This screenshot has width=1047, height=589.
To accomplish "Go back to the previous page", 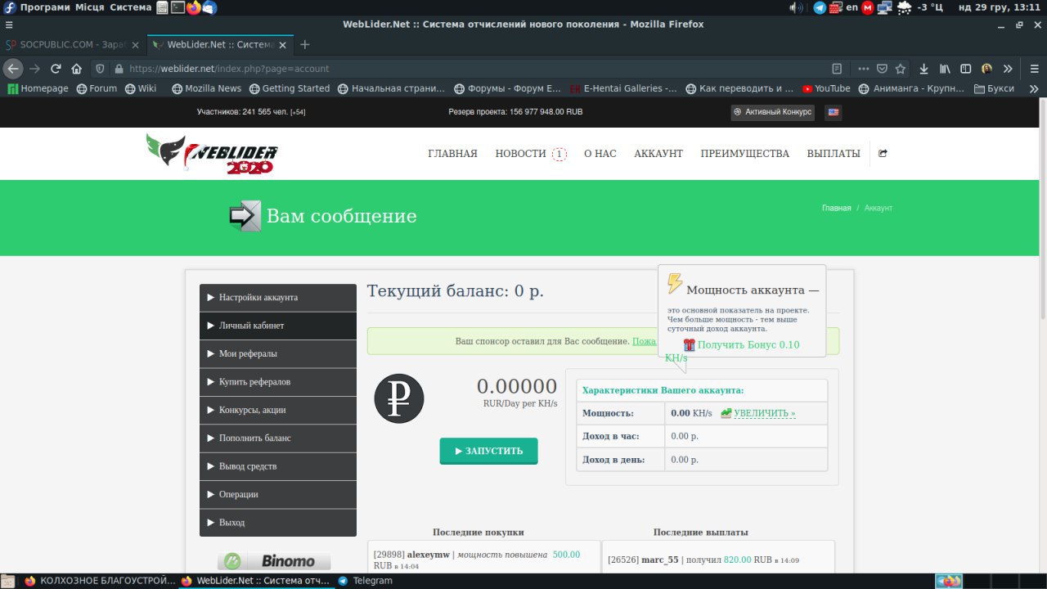I will [x=12, y=69].
